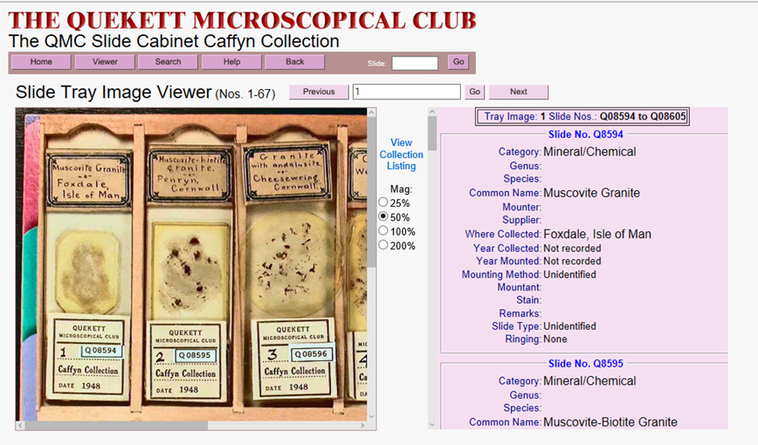Select the 200% magnification option

pos(383,245)
